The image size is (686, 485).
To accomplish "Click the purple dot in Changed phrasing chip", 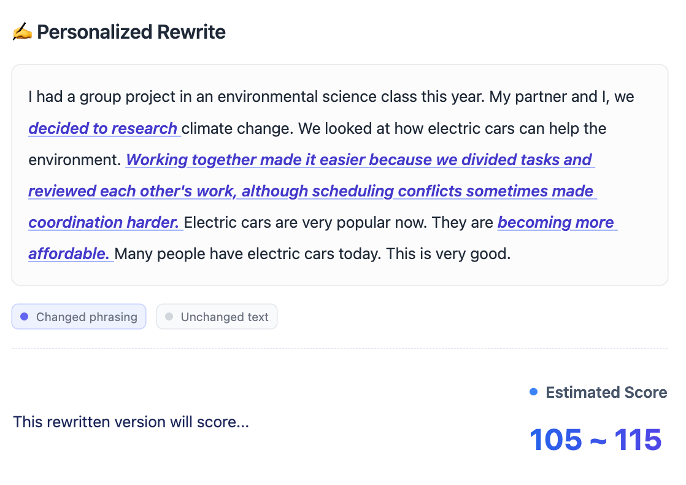I will pos(25,317).
